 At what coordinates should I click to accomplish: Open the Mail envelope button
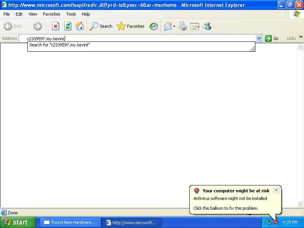coord(168,26)
